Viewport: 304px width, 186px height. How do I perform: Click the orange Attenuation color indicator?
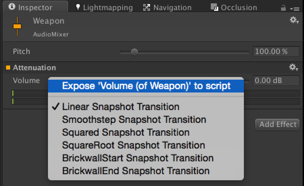coord(8,68)
